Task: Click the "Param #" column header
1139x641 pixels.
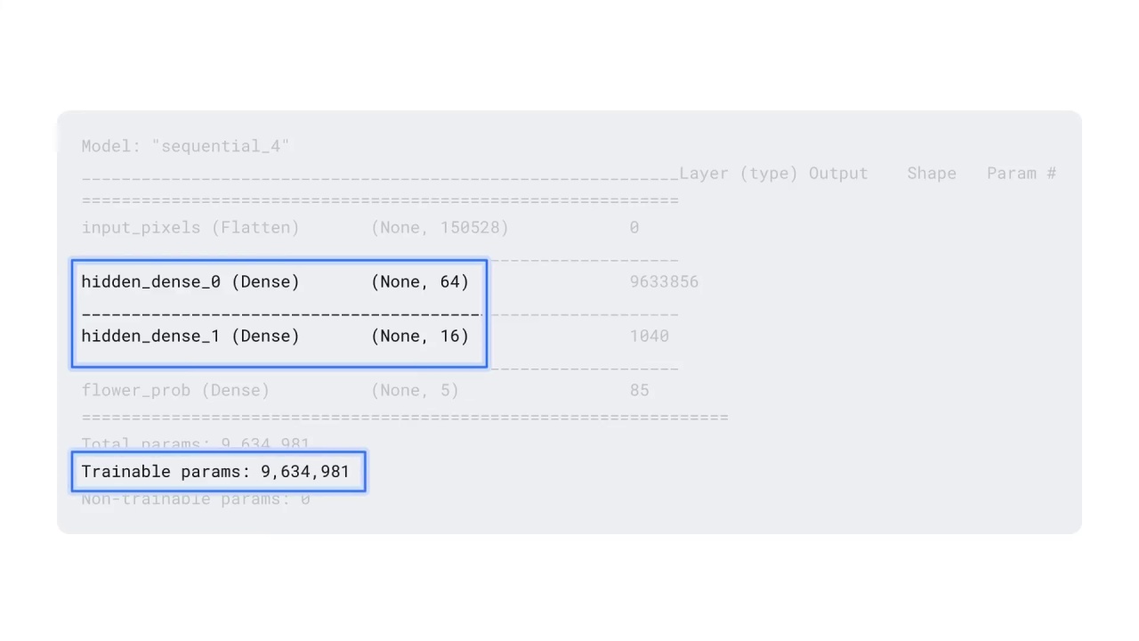Action: click(x=1021, y=174)
